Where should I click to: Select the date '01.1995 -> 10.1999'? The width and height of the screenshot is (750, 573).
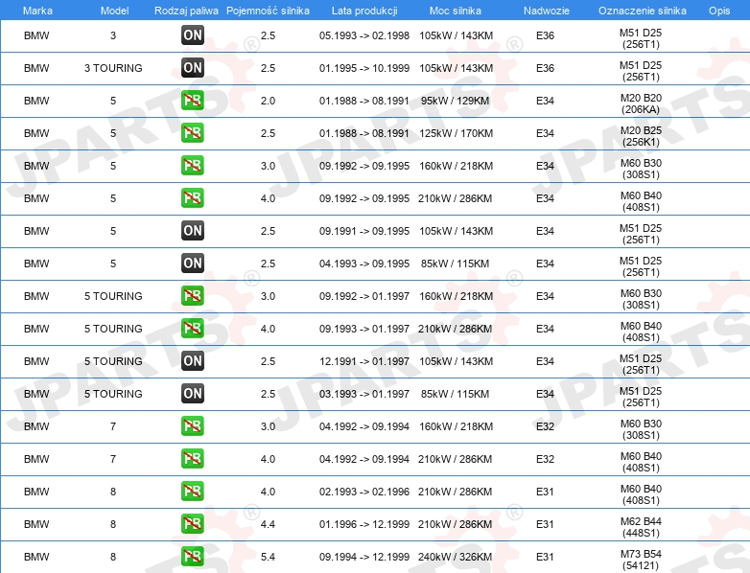(364, 68)
